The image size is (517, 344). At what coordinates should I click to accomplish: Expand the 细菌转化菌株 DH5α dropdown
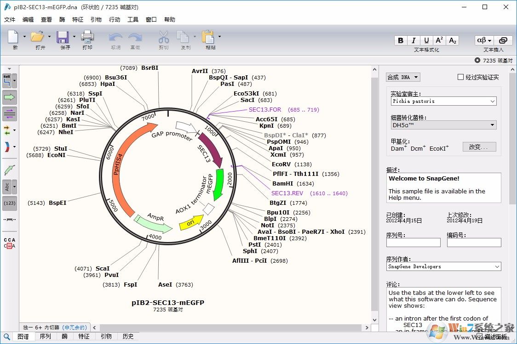point(443,124)
